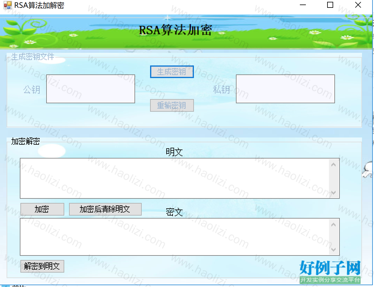Screen dimensions: 374x287
Task: Click the 私钥 label
Action: (x=222, y=89)
